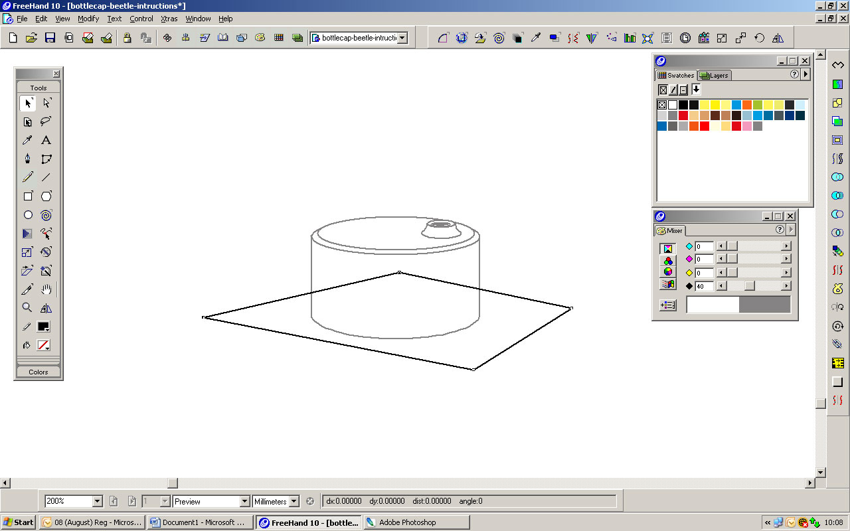Screen dimensions: 850x531
Task: Select the 3D Rotation tool on the Xtras toolbar
Action: 461,38
